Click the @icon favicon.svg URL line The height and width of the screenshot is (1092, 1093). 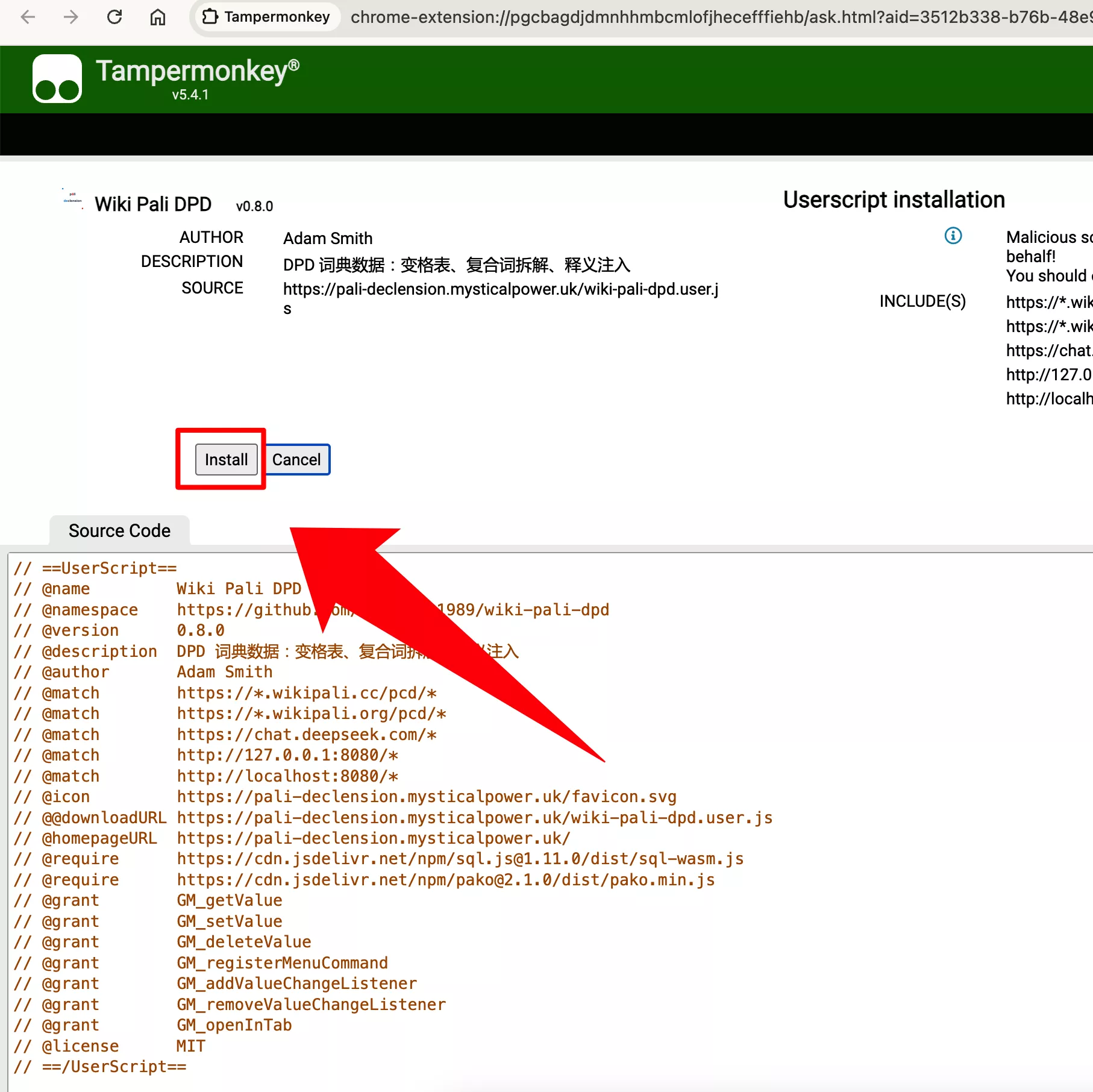(345, 797)
